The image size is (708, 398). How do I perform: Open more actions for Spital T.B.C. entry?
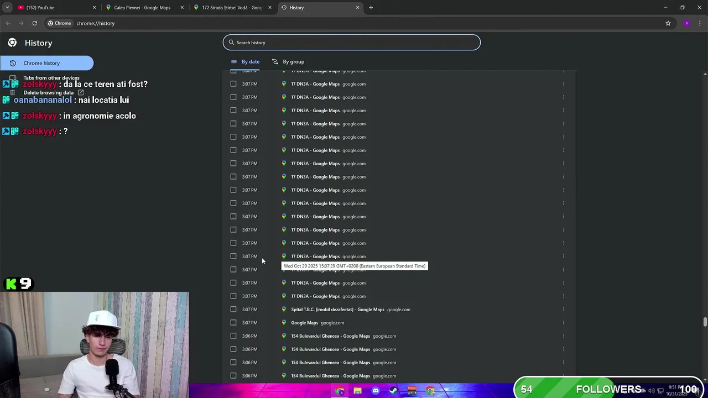pyautogui.click(x=564, y=310)
